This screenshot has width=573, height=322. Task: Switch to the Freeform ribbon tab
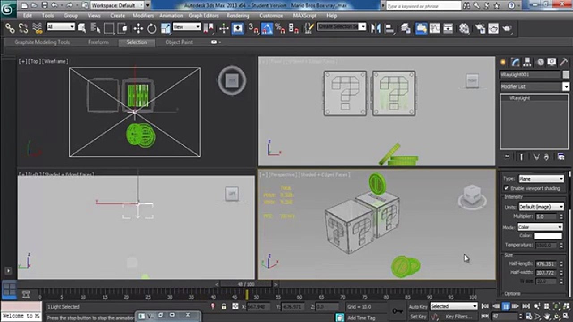pyautogui.click(x=98, y=42)
